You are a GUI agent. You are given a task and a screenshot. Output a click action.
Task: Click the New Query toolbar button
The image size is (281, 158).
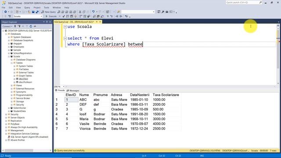point(49,12)
